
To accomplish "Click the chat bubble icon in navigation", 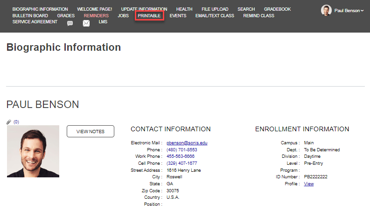I will pyautogui.click(x=70, y=23).
